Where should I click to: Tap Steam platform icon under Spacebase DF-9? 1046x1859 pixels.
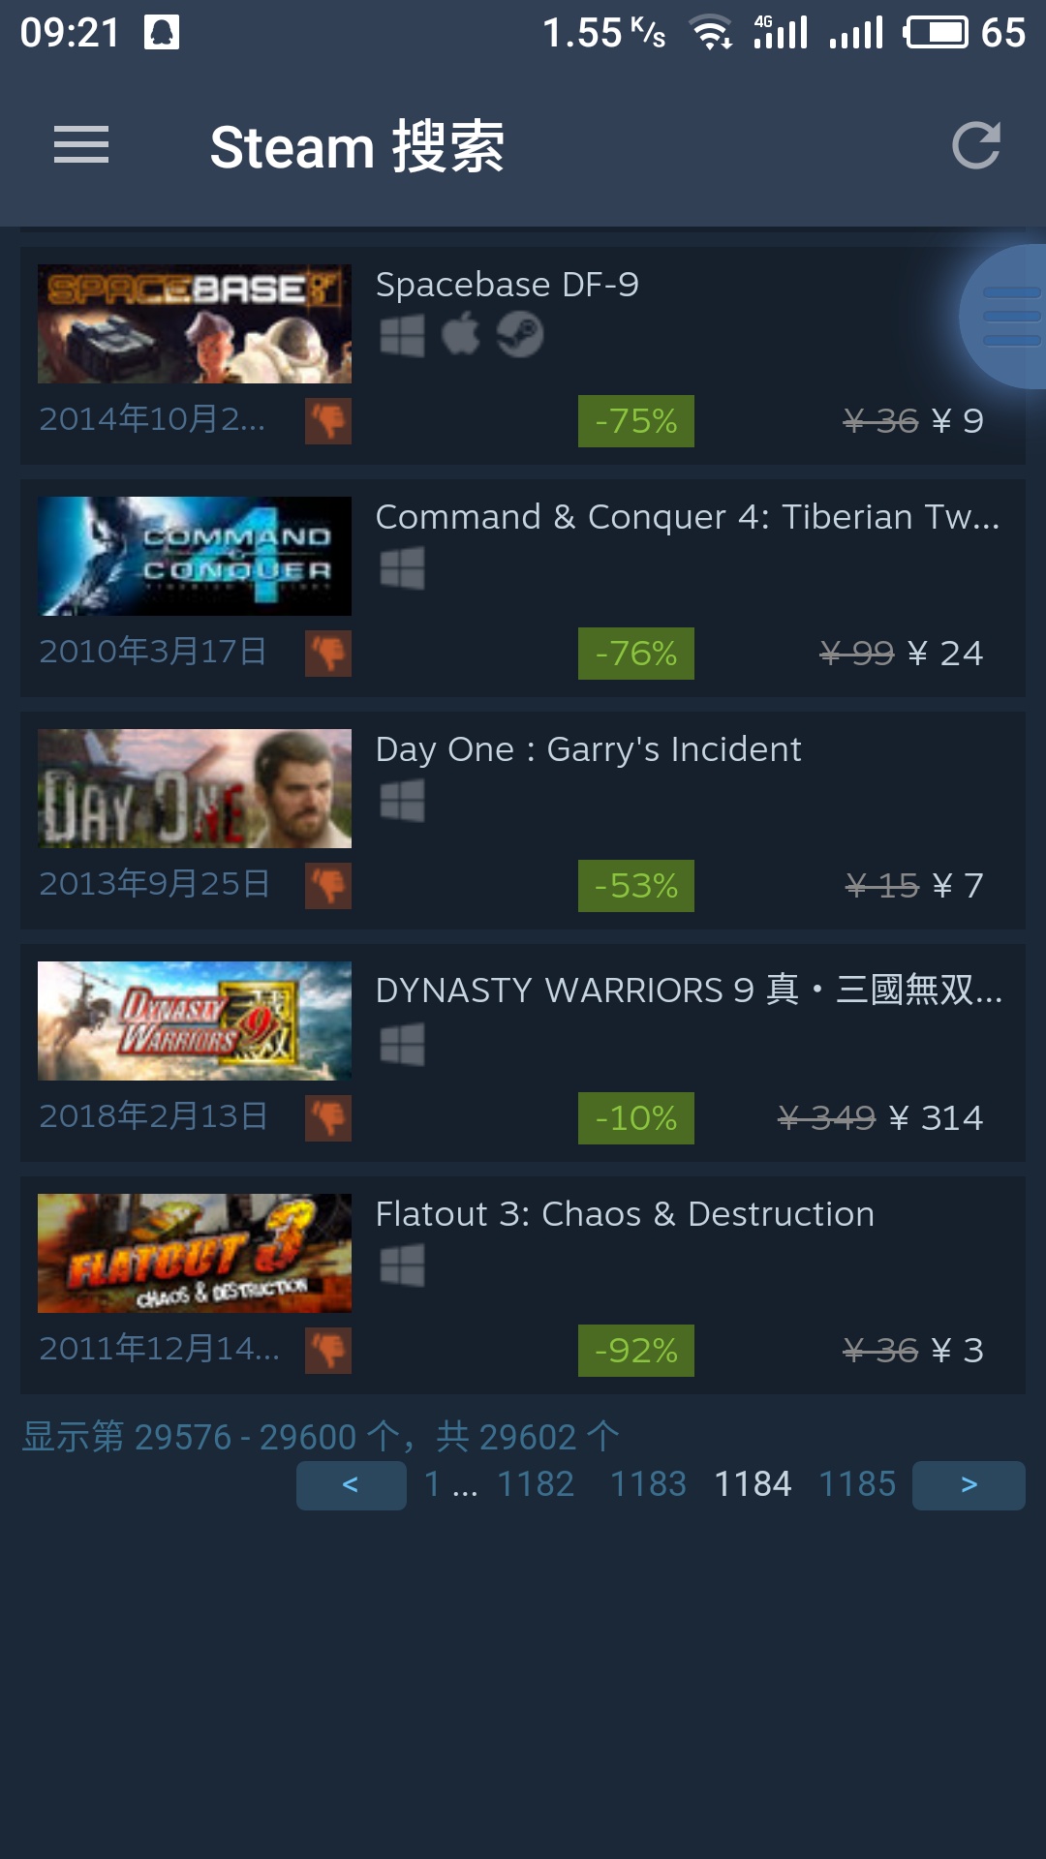tap(520, 335)
